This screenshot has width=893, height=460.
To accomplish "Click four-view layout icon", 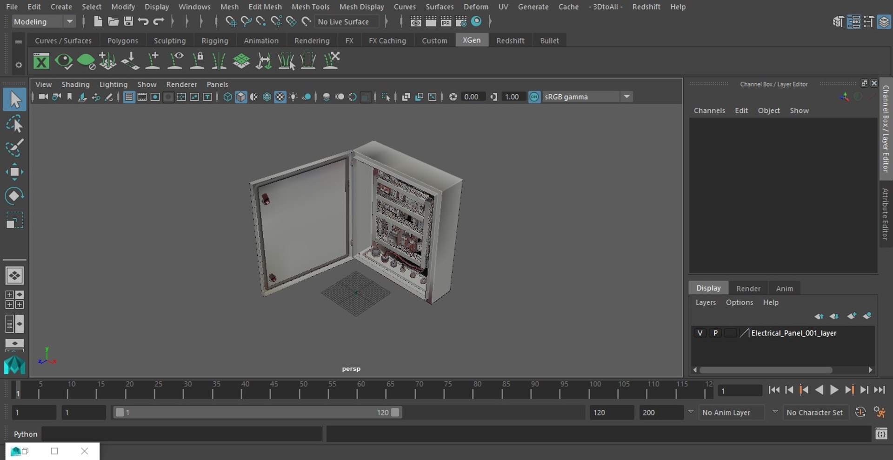I will pos(14,300).
